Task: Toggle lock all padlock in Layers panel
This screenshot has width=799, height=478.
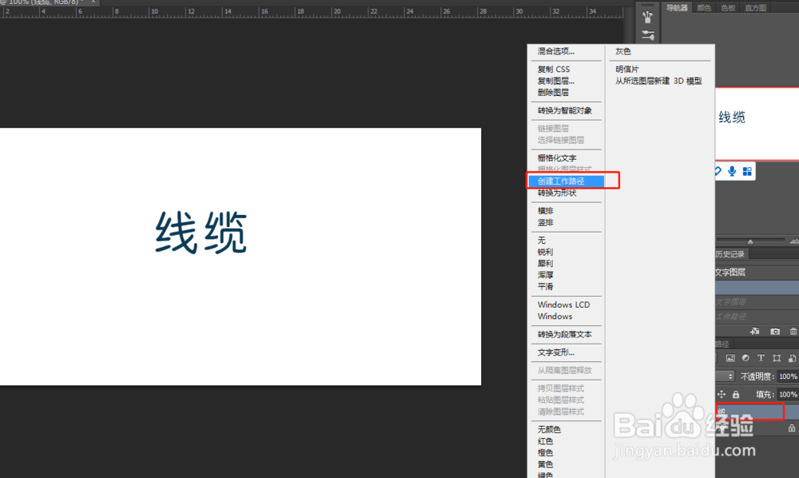Action: 736,394
